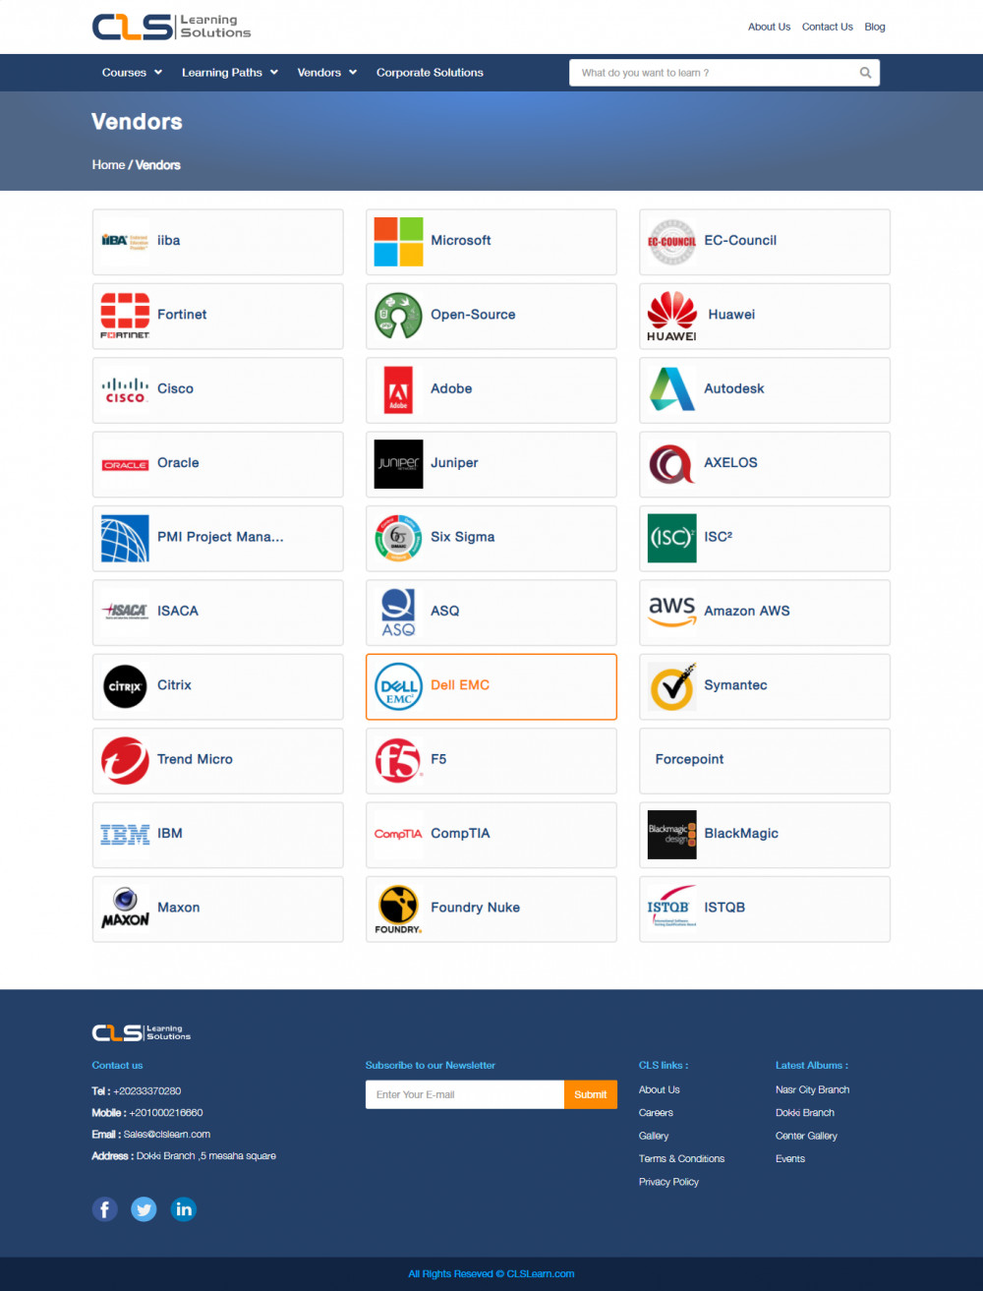This screenshot has width=983, height=1291.
Task: Open Contact Us in header
Action: 827,28
